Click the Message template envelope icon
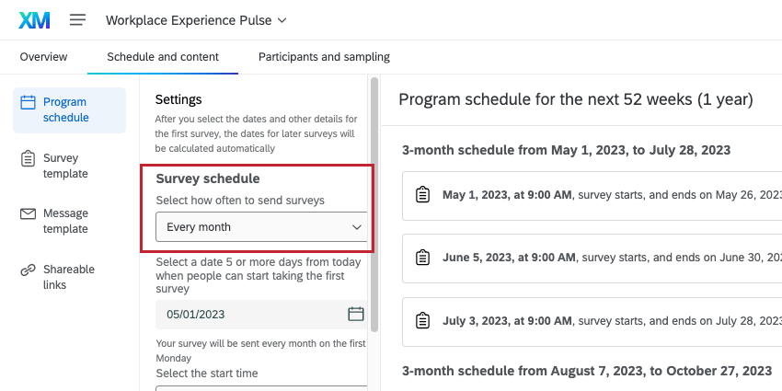Image resolution: width=782 pixels, height=391 pixels. pyautogui.click(x=28, y=213)
